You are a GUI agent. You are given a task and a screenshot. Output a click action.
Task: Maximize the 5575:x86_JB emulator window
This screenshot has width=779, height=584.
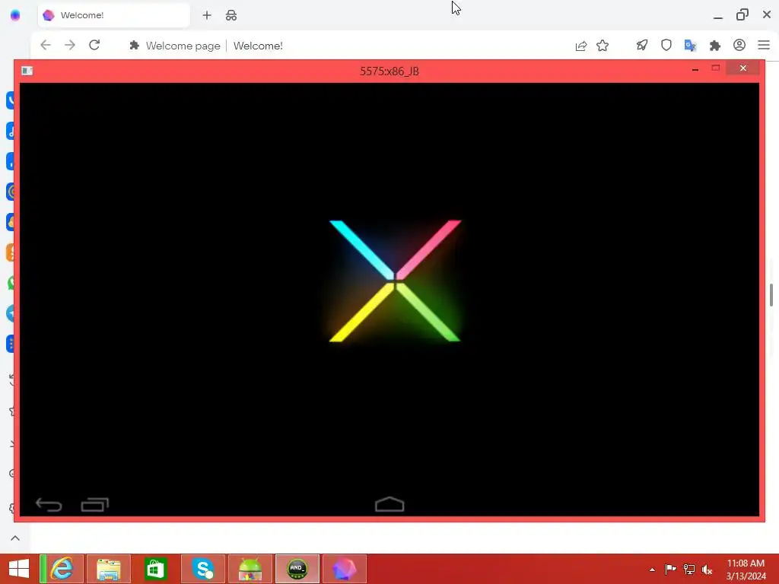tap(715, 68)
